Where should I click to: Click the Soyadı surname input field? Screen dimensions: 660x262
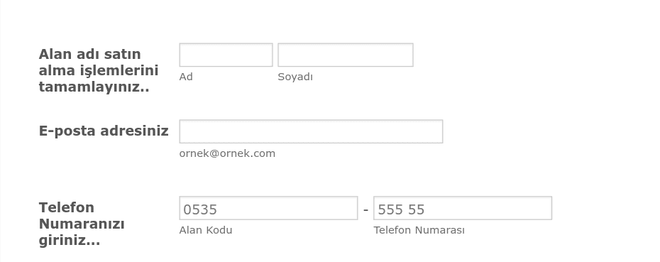coord(345,55)
